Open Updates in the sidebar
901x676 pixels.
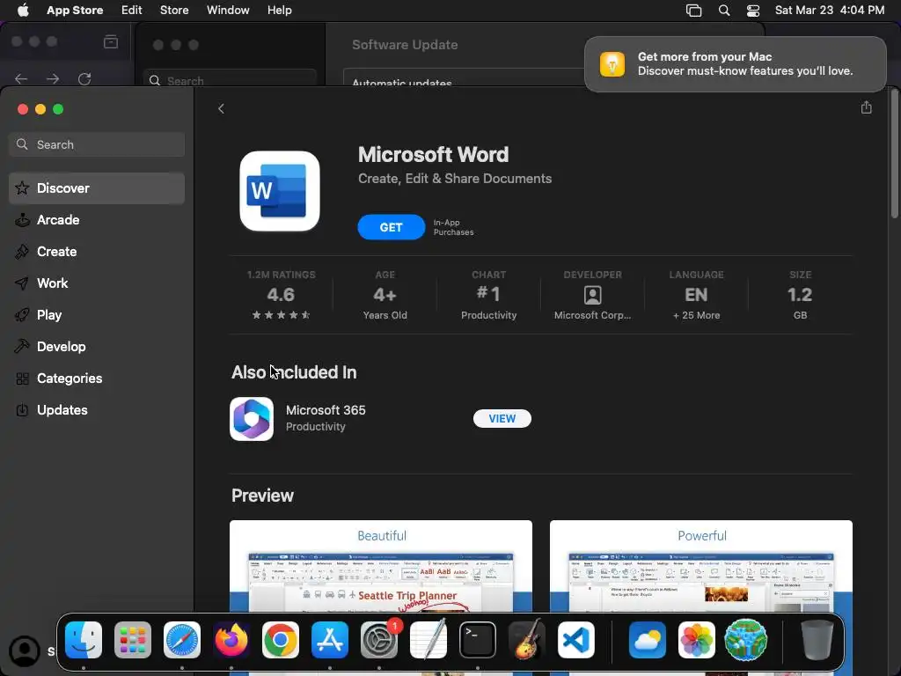[x=97, y=410]
